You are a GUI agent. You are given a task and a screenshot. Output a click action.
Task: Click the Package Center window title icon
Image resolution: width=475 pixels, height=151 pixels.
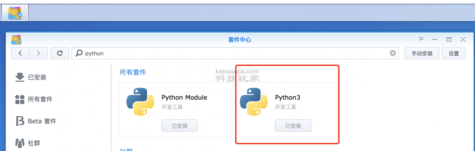[x=16, y=40]
